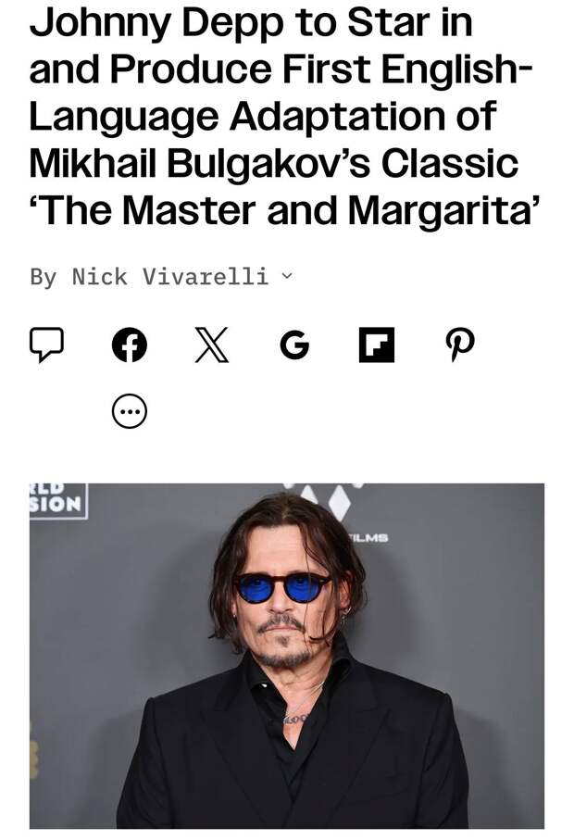Share the article on Facebook

point(129,345)
